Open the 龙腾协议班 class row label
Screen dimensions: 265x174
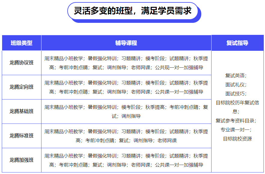click(x=21, y=63)
